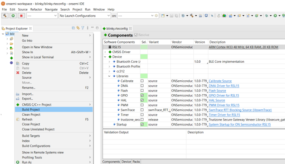Image resolution: width=285 pixels, height=164 pixels.
Task: Click the purple circle item in project tree
Action: click(11, 63)
